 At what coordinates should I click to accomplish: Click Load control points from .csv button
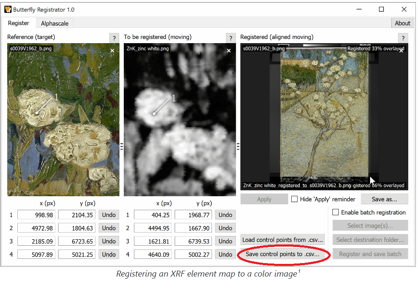click(x=282, y=240)
